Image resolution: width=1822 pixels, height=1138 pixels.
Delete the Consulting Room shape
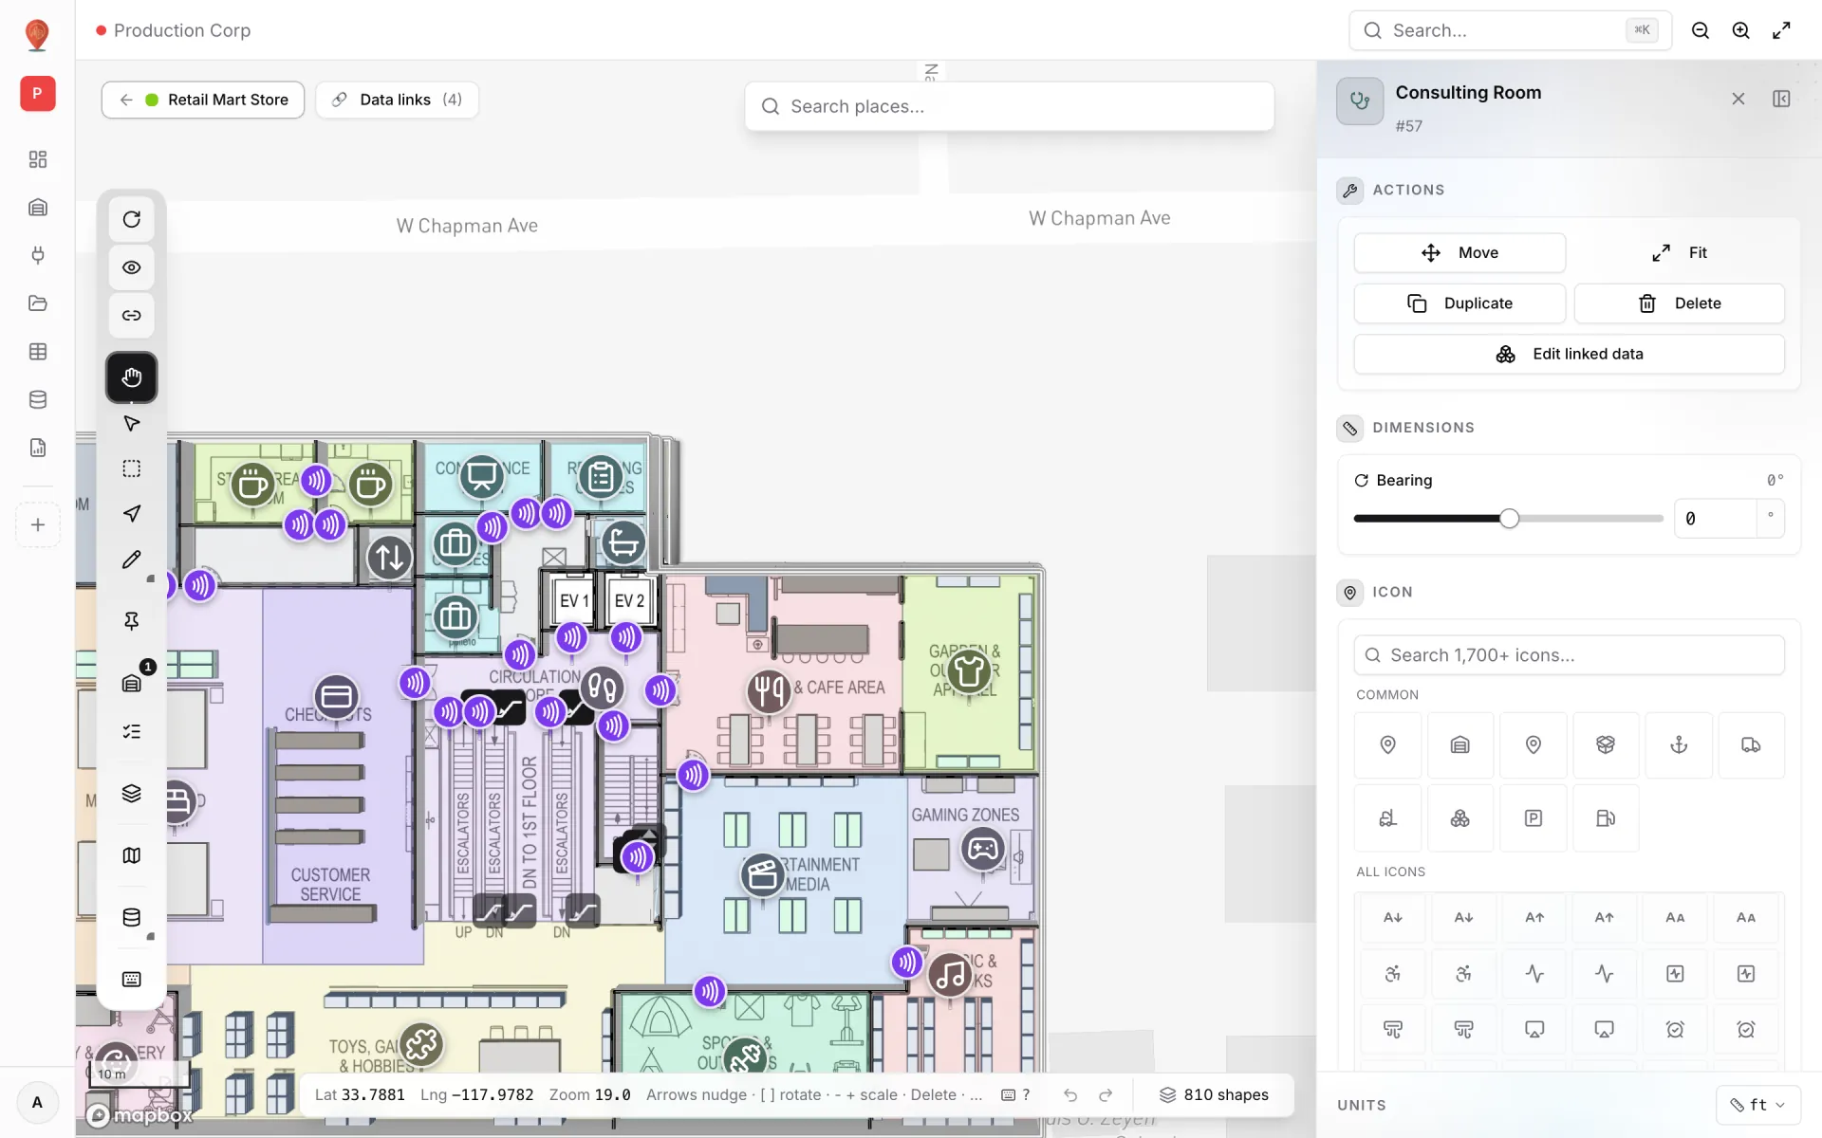tap(1679, 303)
